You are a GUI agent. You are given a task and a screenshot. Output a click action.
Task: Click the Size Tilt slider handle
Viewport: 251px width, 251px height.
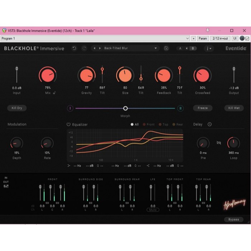pyautogui.click(x=141, y=79)
